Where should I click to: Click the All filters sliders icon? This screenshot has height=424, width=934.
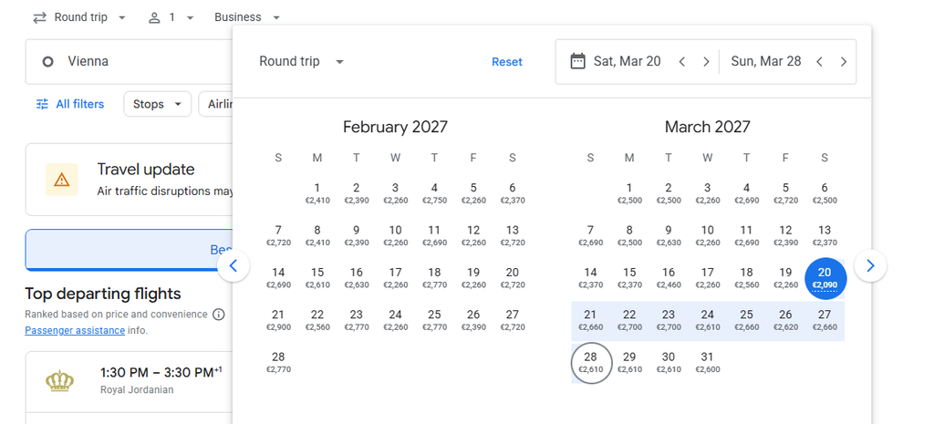[x=42, y=104]
